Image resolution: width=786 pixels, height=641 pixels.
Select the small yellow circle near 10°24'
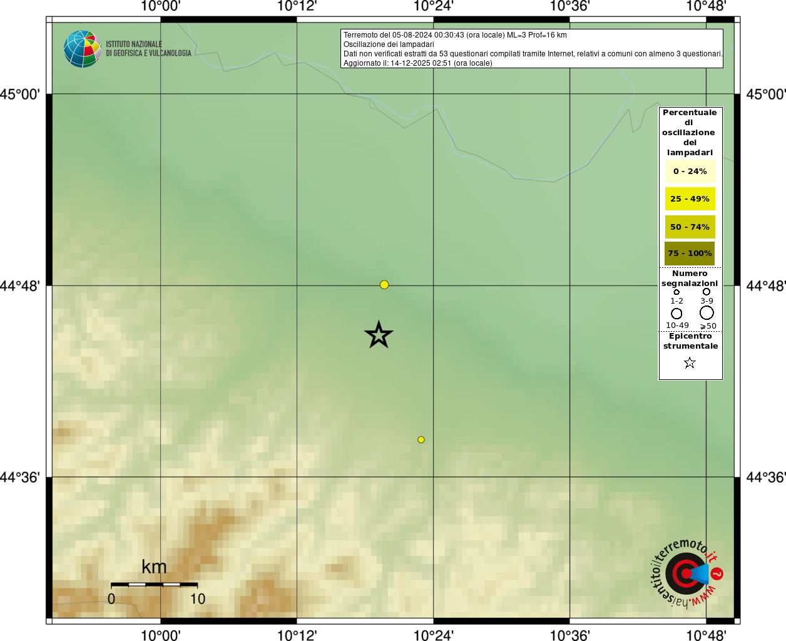(x=421, y=439)
